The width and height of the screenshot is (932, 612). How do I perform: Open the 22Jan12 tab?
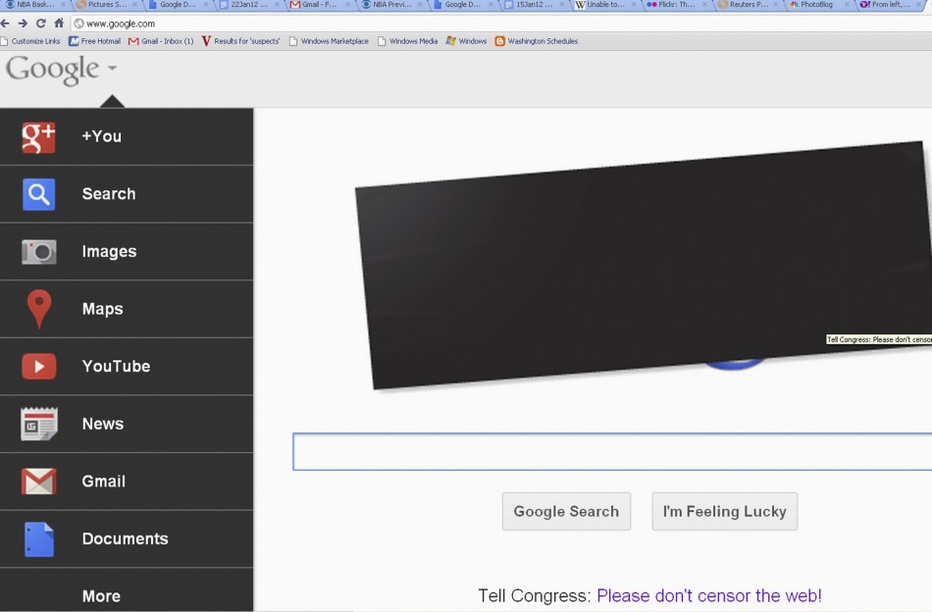tap(248, 5)
